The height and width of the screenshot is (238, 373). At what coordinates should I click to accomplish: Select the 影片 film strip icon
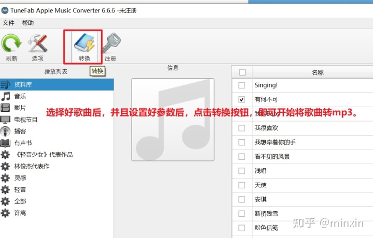[5, 108]
